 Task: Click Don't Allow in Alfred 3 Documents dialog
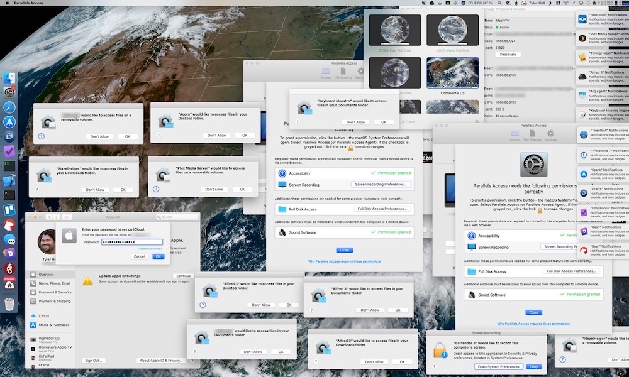370,310
